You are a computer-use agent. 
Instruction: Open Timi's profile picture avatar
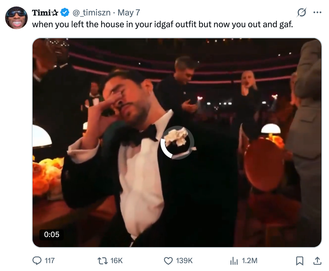pyautogui.click(x=16, y=18)
